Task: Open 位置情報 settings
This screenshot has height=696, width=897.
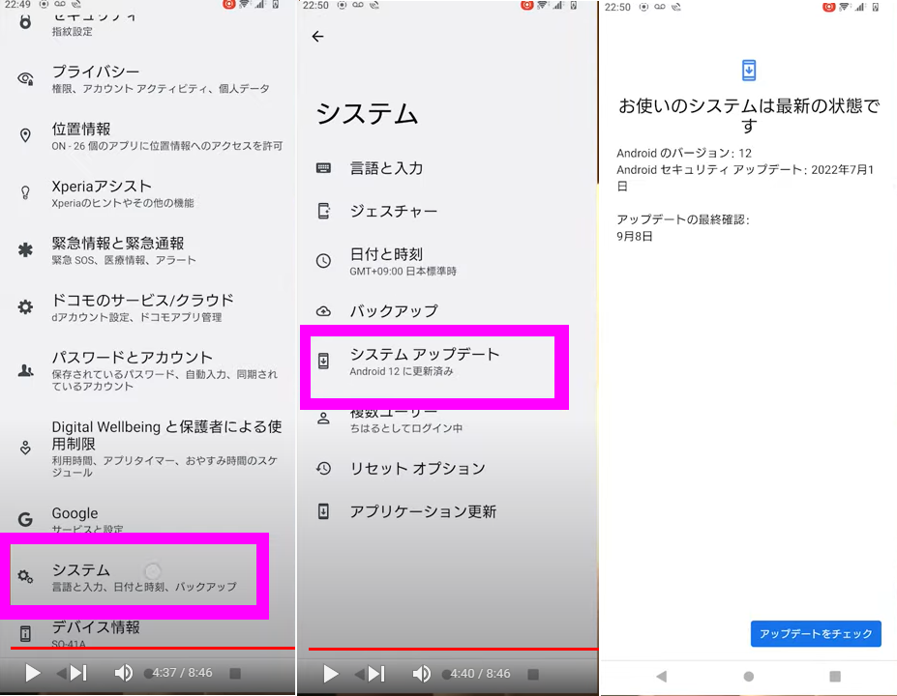Action: point(148,136)
